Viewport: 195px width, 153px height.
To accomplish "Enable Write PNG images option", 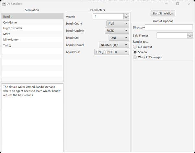I will (x=135, y=57).
